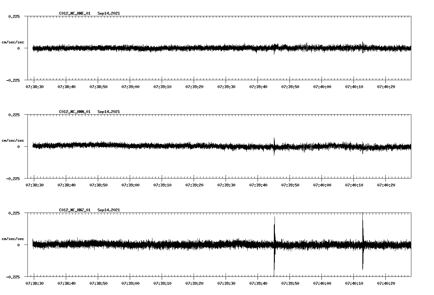Click time label 07:39:00 under HNE plot

point(130,87)
